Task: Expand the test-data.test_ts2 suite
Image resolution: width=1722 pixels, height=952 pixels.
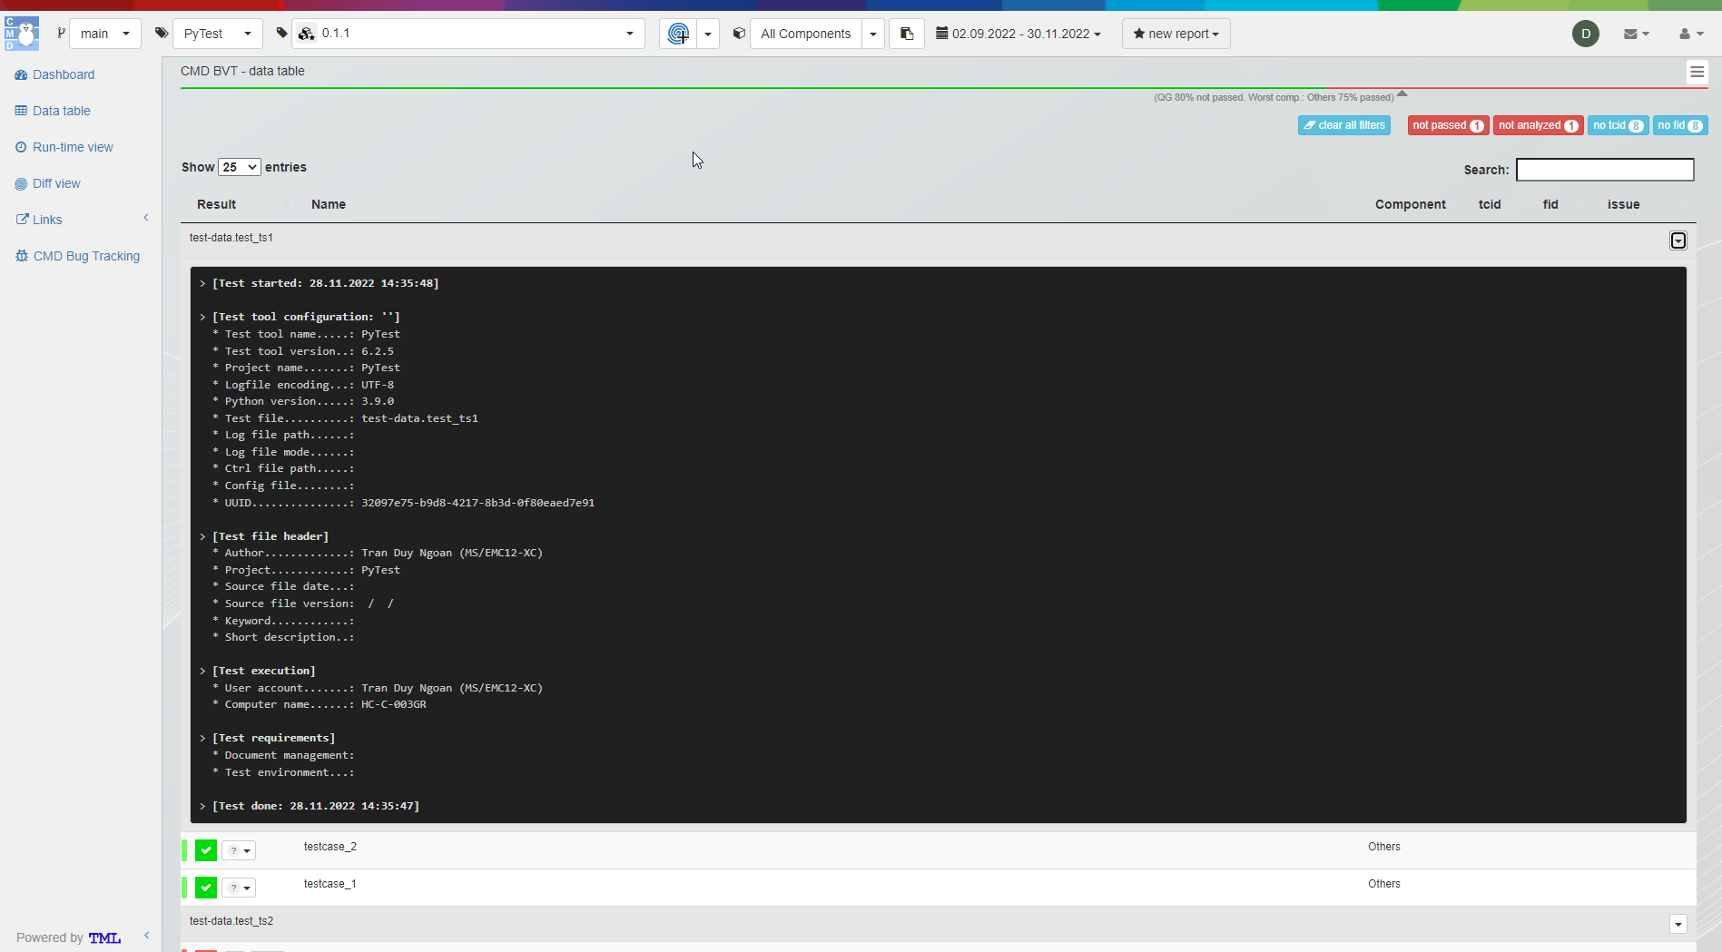Action: pos(1678,924)
